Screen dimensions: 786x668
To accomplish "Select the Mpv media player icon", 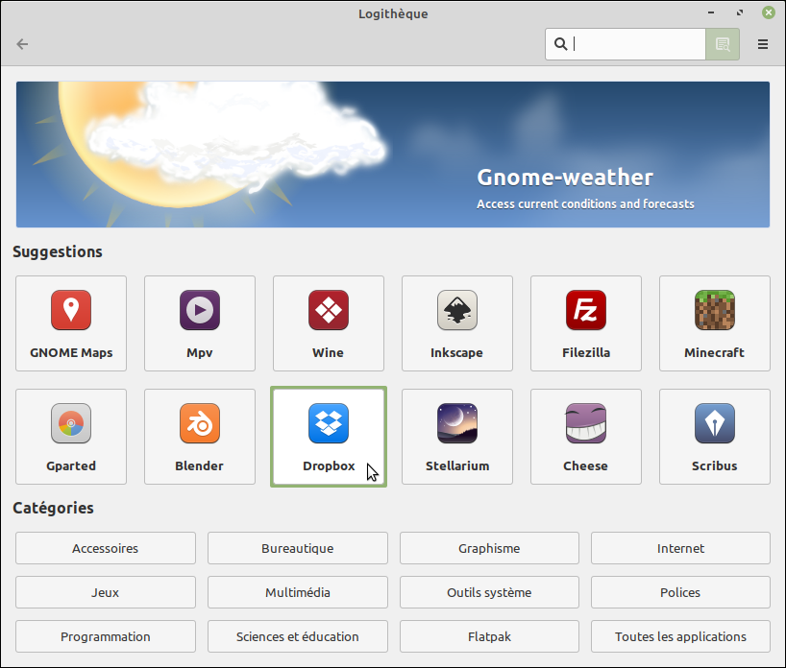I will coord(200,310).
